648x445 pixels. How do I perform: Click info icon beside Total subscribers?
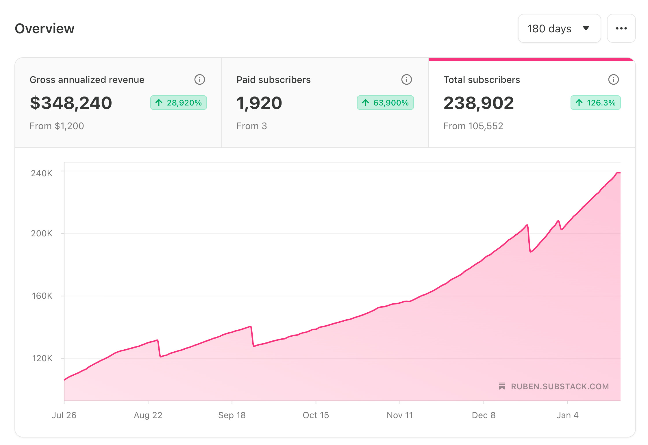pyautogui.click(x=613, y=79)
